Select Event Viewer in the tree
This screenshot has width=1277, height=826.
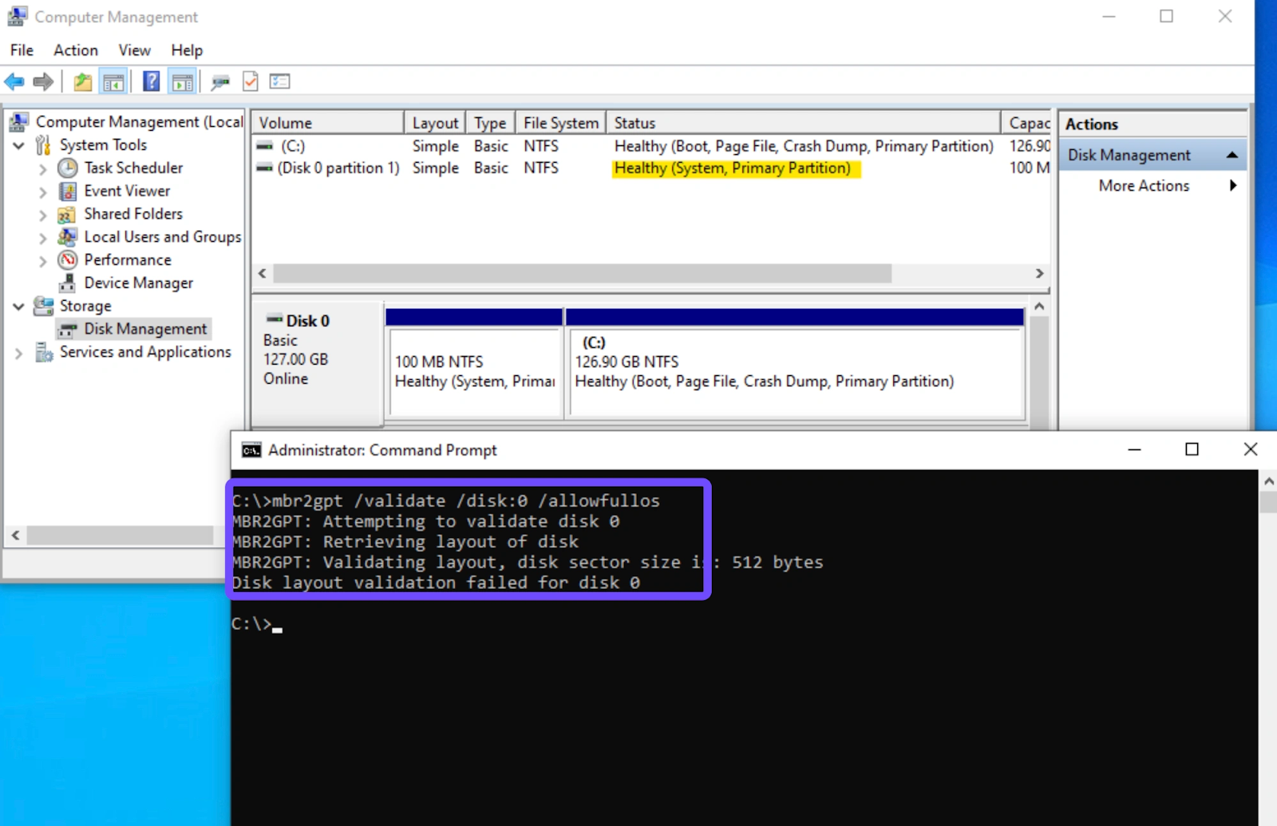coord(127,192)
